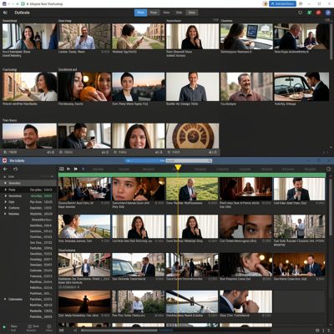Click volume icon under sunset smiling man thumbnail
Image resolution: width=334 pixels, height=334 pixels.
[51, 152]
